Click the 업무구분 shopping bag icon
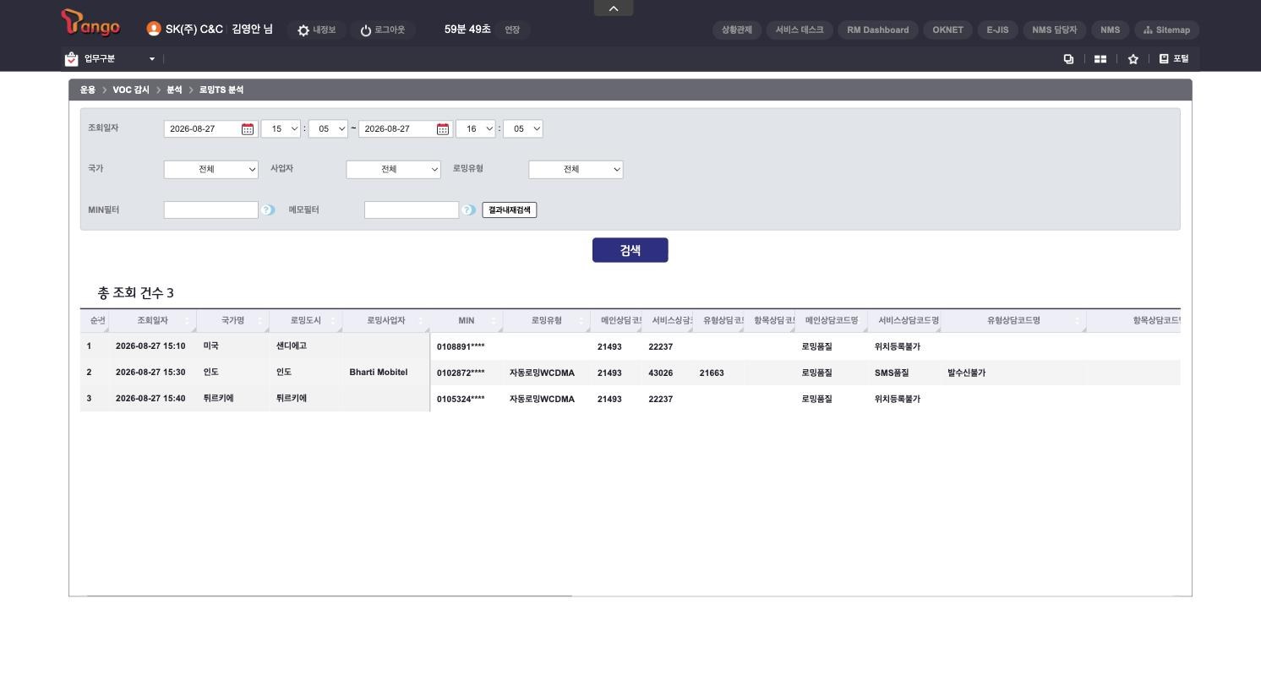Screen dimensions: 1261x686 pyautogui.click(x=71, y=58)
